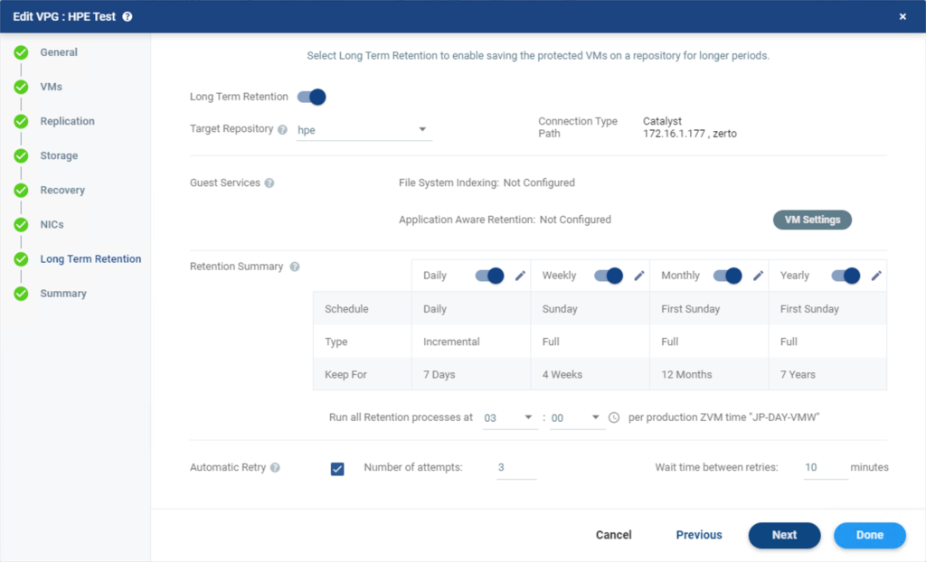Screen dimensions: 926x562
Task: Edit Monthly retention with pencil icon
Action: [x=759, y=276]
